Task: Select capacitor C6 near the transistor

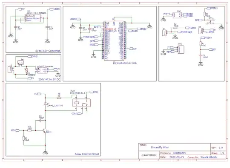Action: 41,121
